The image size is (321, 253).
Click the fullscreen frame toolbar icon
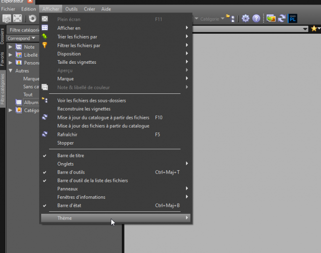18,19
